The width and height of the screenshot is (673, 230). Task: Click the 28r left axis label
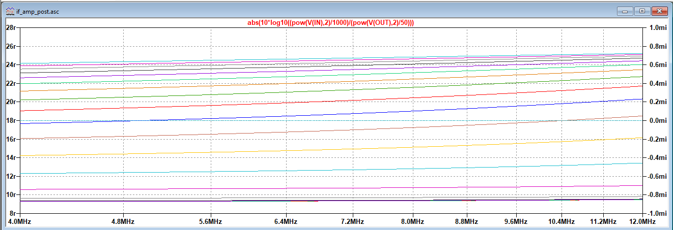tap(11, 27)
